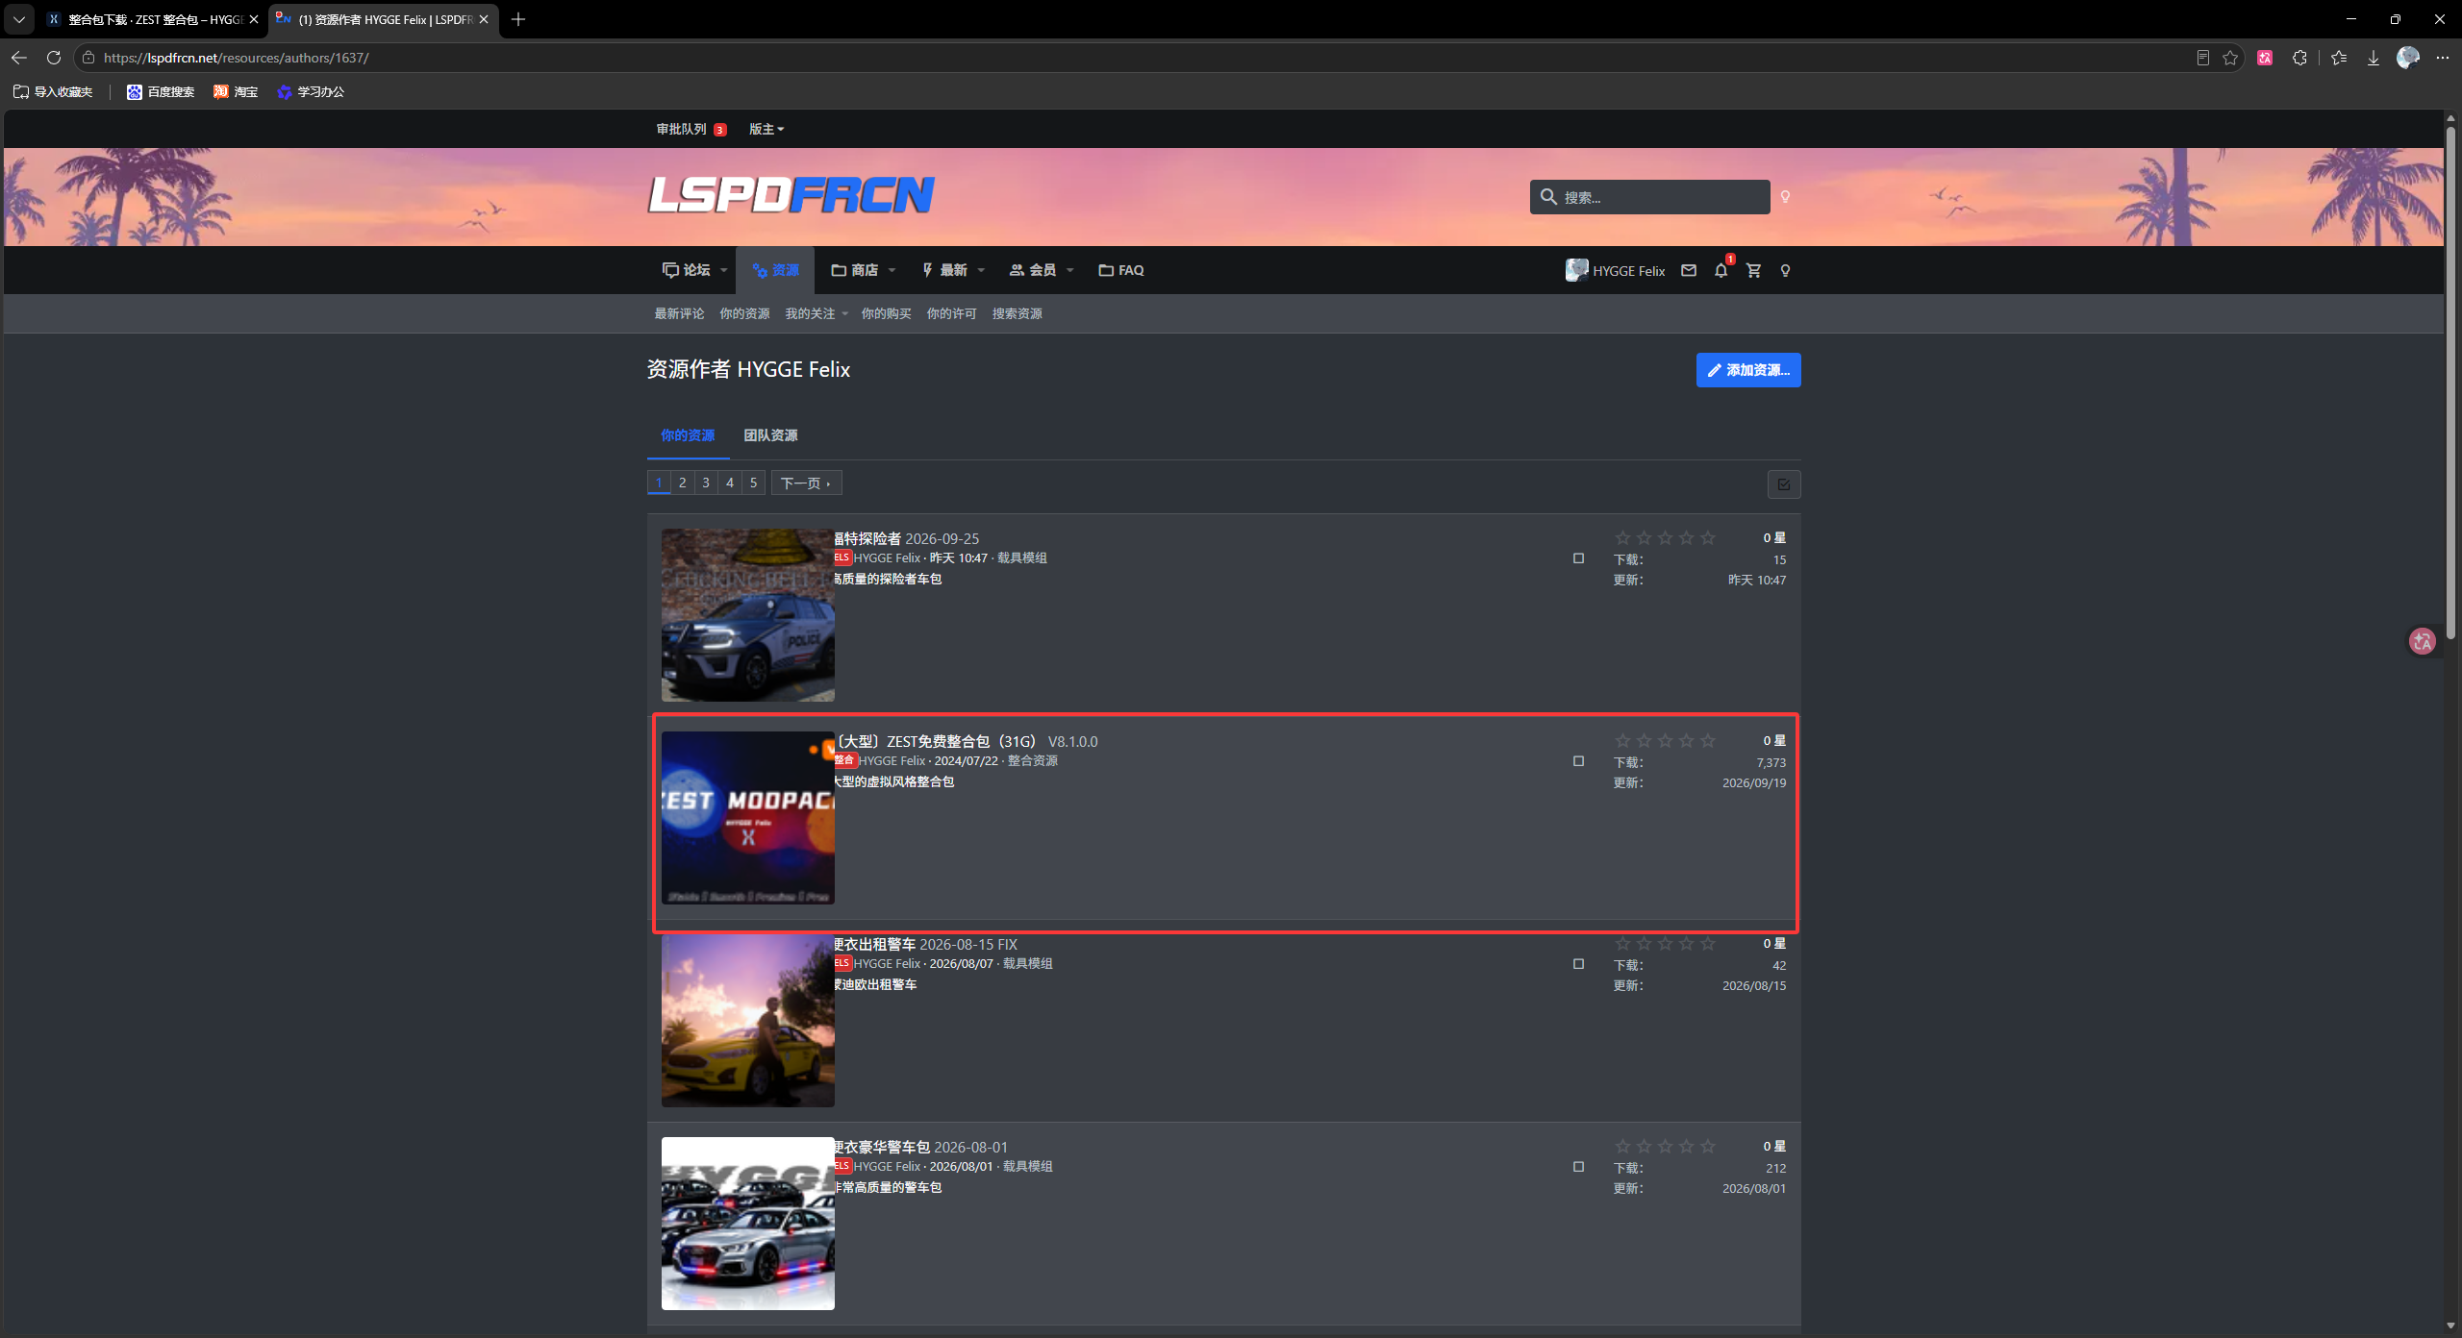This screenshot has height=1338, width=2462.
Task: Switch to the 团队资源 tab
Action: [770, 435]
